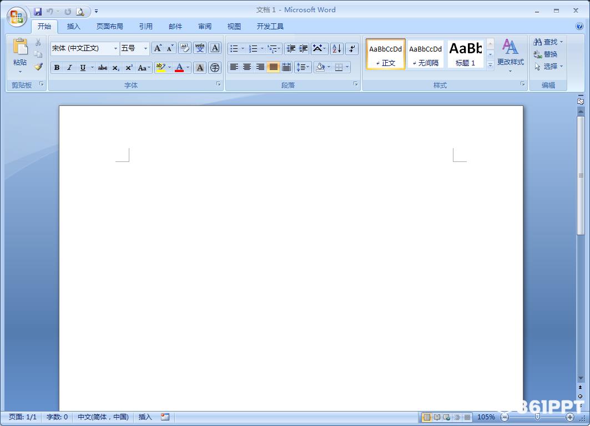
Task: Click 查找 find button
Action: [x=548, y=42]
